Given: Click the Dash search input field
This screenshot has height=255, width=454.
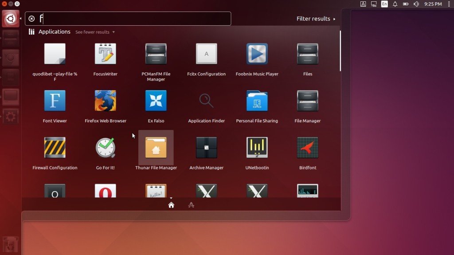Looking at the screenshot, I should pos(128,19).
